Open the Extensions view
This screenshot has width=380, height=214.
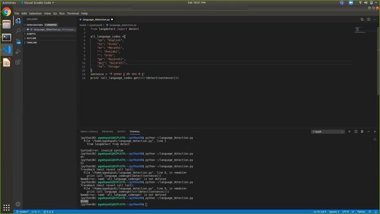[x=18, y=62]
